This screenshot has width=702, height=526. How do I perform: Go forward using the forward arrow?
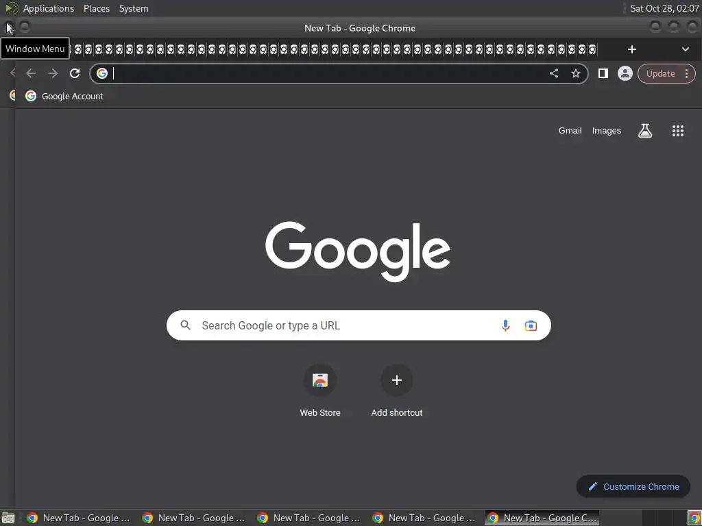coord(53,73)
